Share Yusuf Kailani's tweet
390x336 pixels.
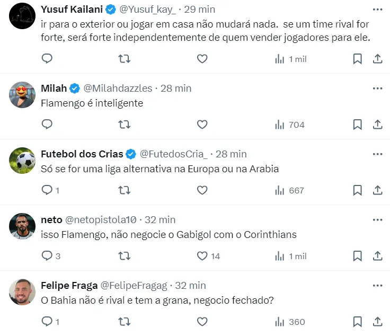[x=378, y=59]
